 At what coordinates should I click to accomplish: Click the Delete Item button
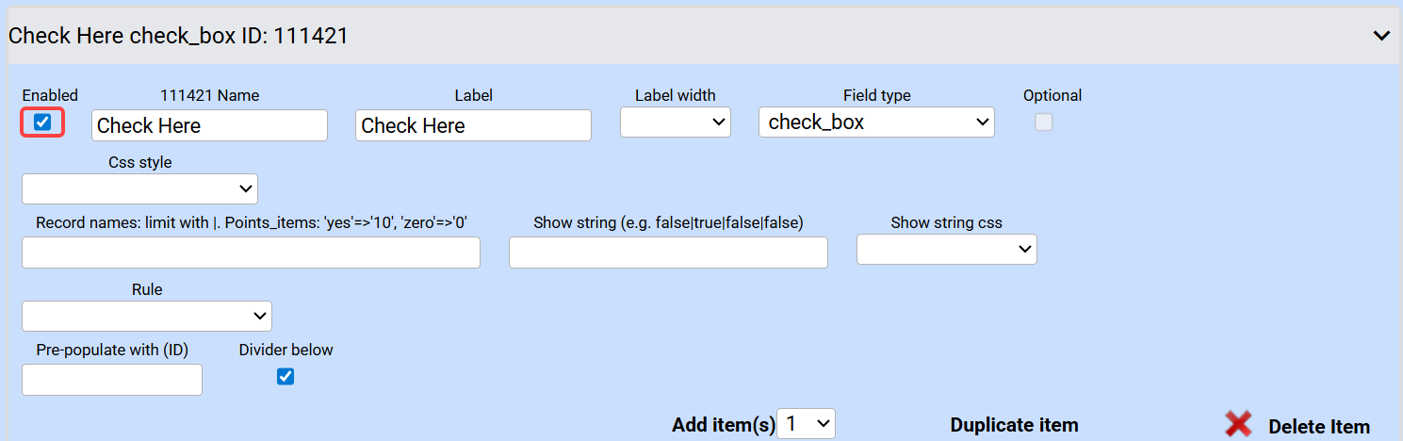pos(1318,426)
